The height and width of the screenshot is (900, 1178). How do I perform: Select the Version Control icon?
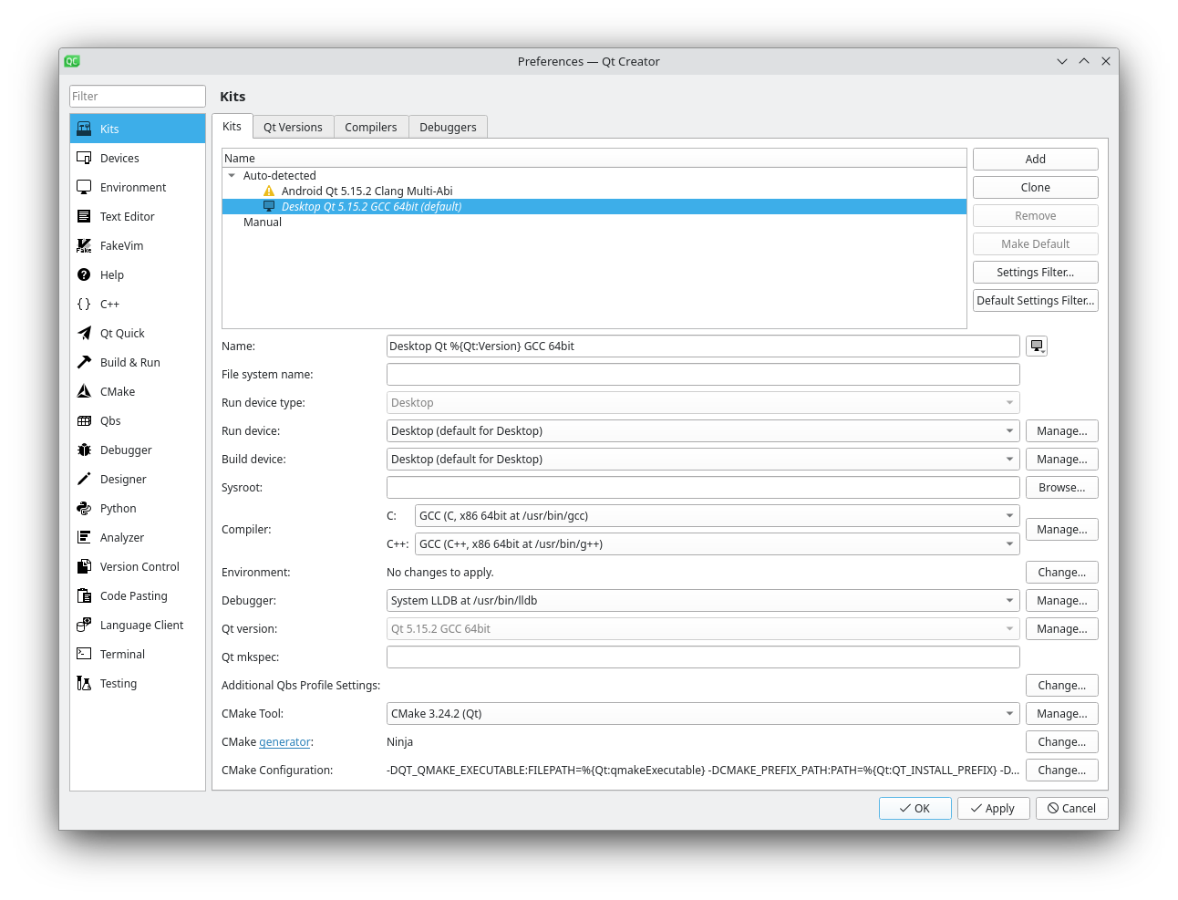(x=84, y=566)
